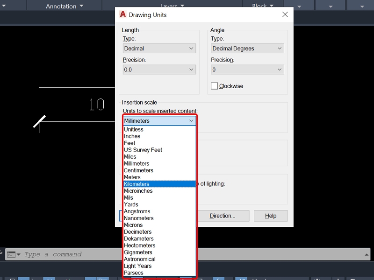
Task: Select Astronomical unit option
Action: pyautogui.click(x=159, y=259)
